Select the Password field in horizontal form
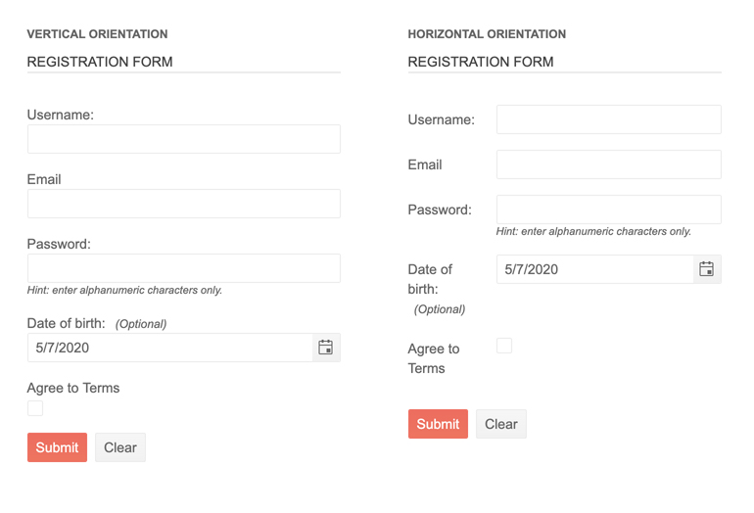 pyautogui.click(x=608, y=210)
